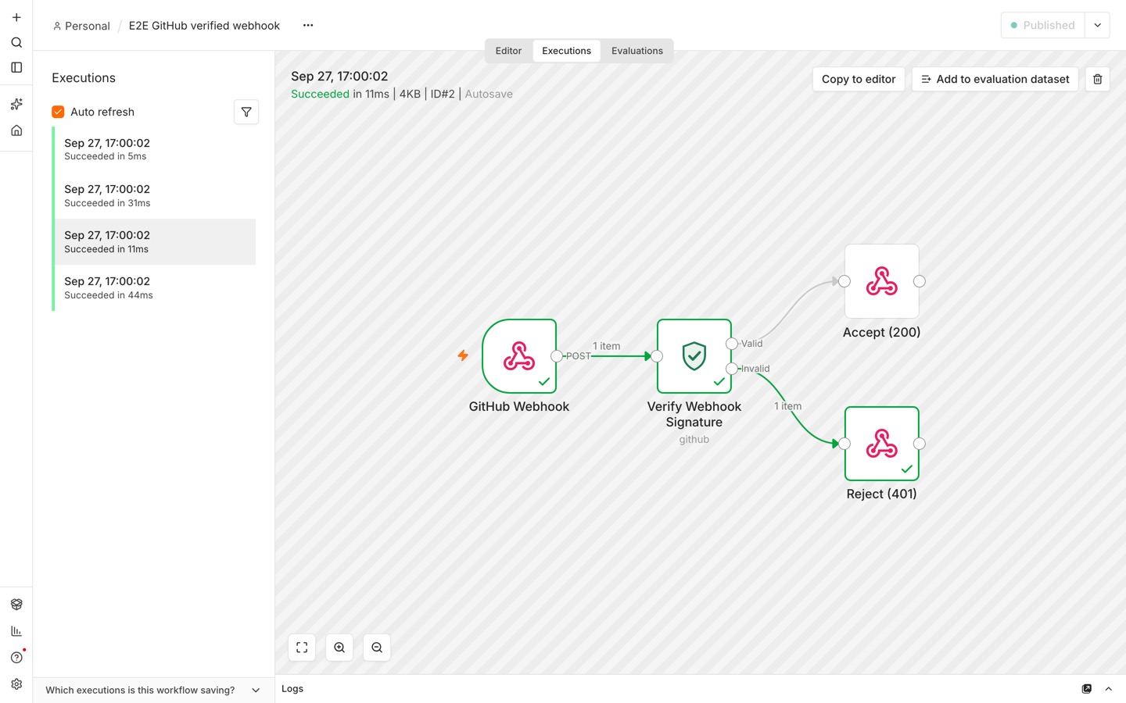Image resolution: width=1126 pixels, height=703 pixels.
Task: Pop out the logs panel icon
Action: (x=1086, y=689)
